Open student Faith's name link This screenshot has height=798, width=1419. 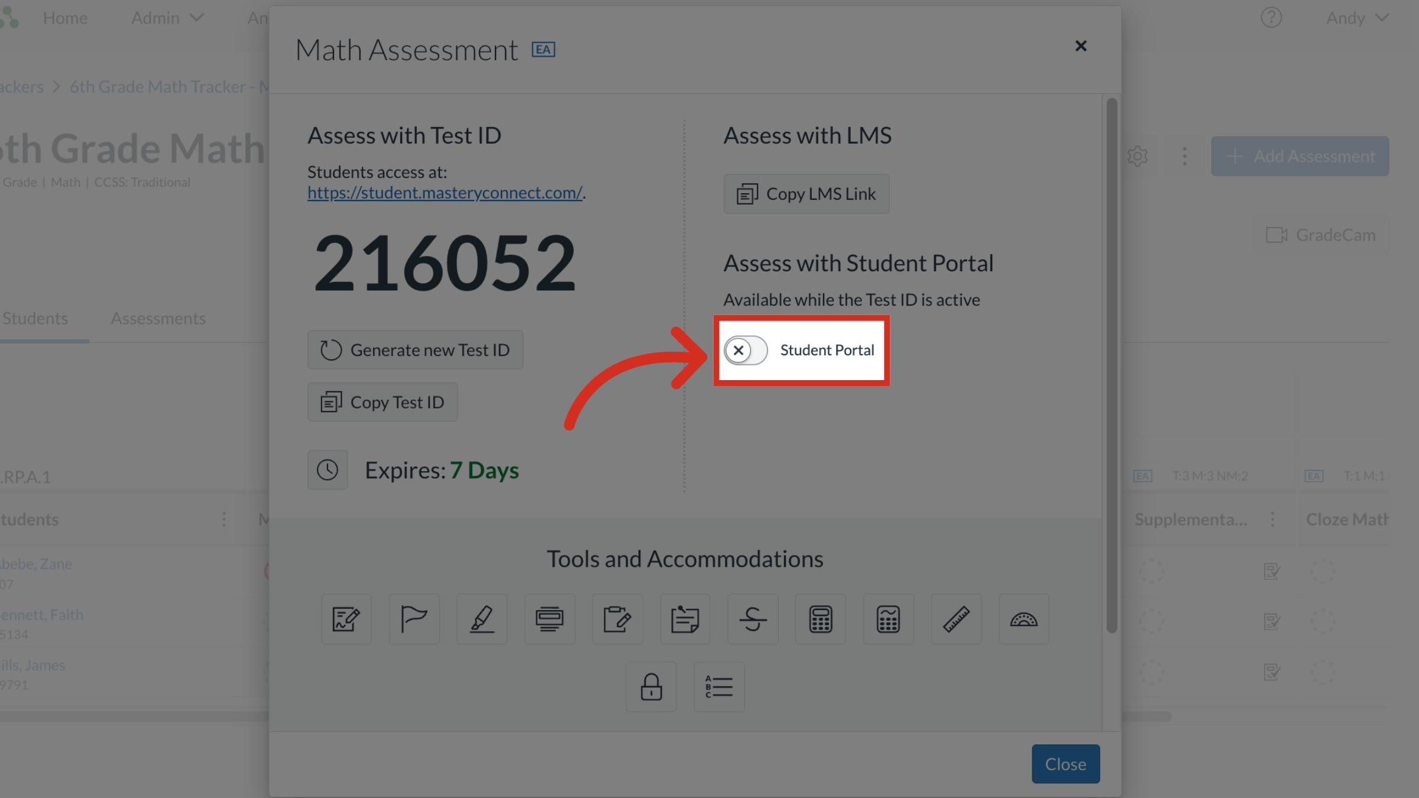[x=41, y=615]
